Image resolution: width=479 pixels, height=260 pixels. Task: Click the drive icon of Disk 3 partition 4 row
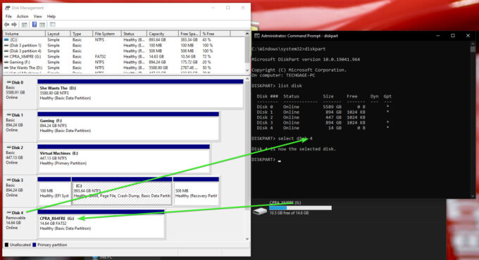(6, 51)
